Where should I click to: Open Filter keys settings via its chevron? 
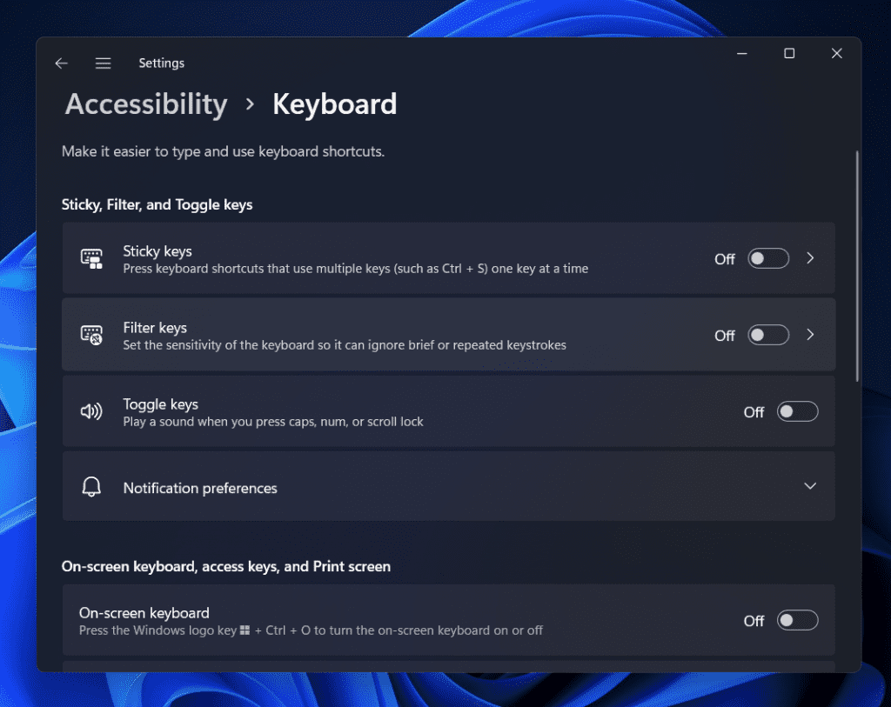pos(810,335)
